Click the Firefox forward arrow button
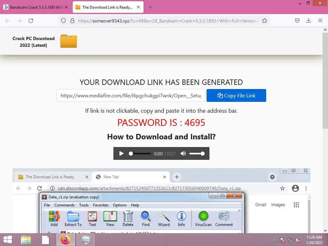This screenshot has height=246, width=328. pyautogui.click(x=19, y=21)
